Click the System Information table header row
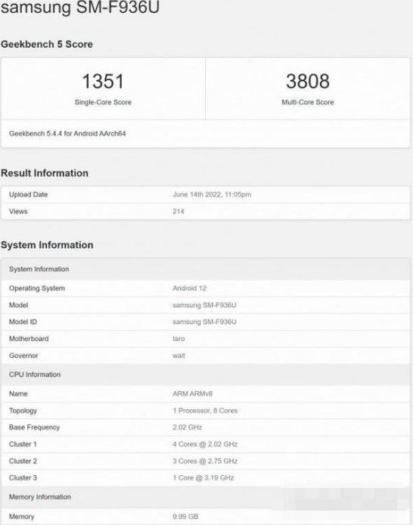The image size is (413, 525). [206, 269]
